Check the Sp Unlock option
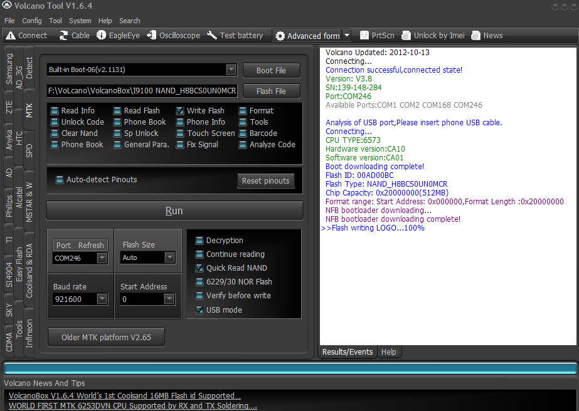The width and height of the screenshot is (579, 411). 117,133
